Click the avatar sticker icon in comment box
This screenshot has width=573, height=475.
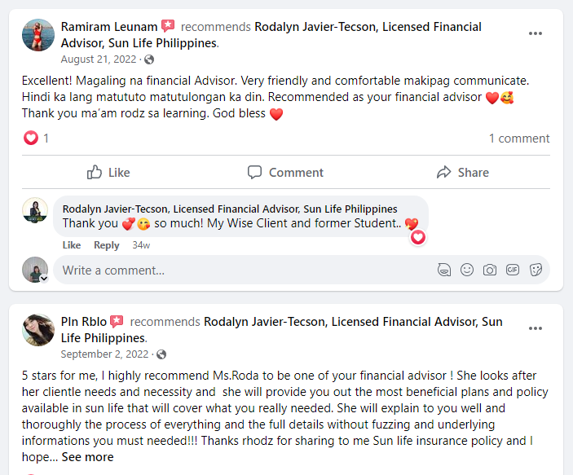(x=444, y=270)
